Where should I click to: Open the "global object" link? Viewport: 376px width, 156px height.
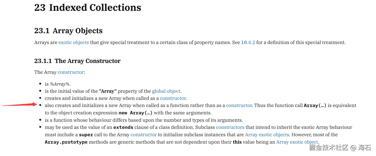(166, 91)
